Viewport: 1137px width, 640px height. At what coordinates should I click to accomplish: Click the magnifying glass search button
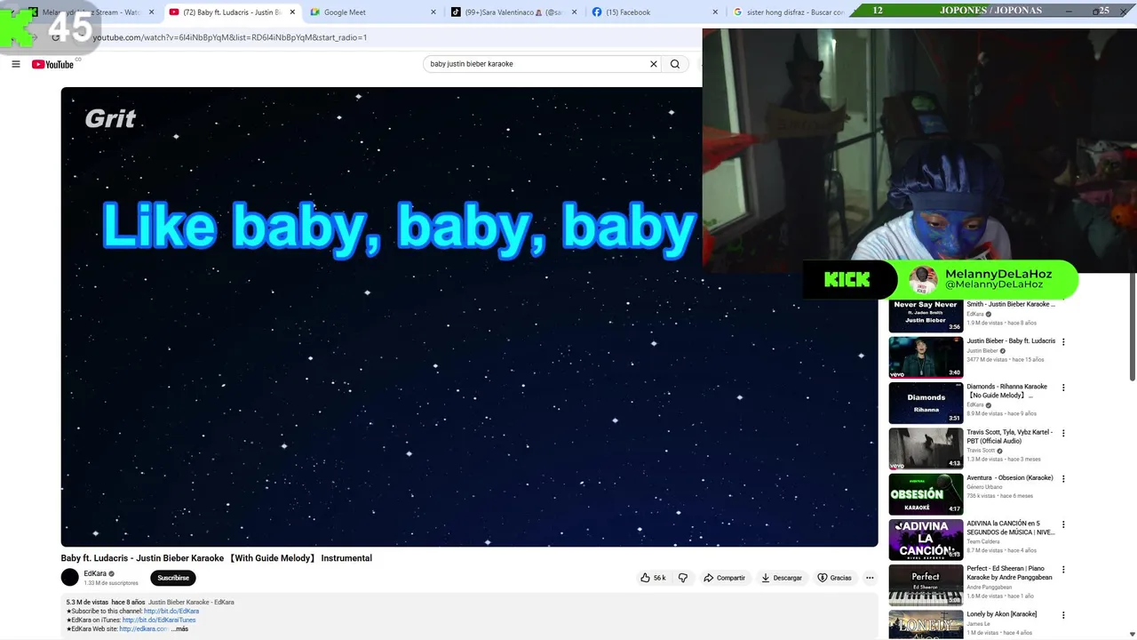(x=675, y=64)
